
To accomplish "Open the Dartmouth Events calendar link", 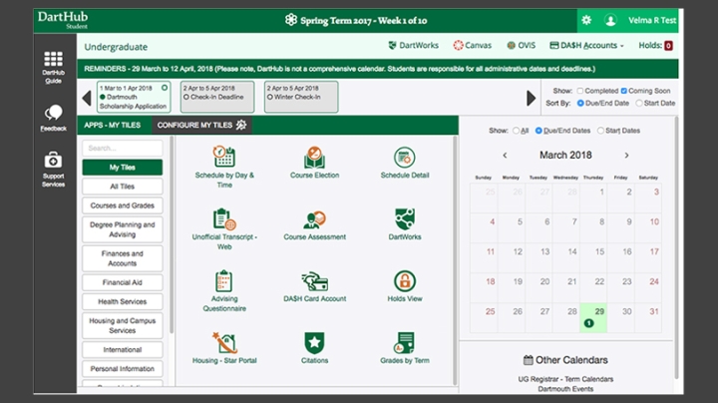I will 565,389.
